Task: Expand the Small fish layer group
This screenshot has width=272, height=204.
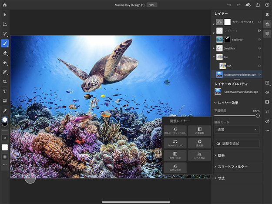Action: (214, 48)
